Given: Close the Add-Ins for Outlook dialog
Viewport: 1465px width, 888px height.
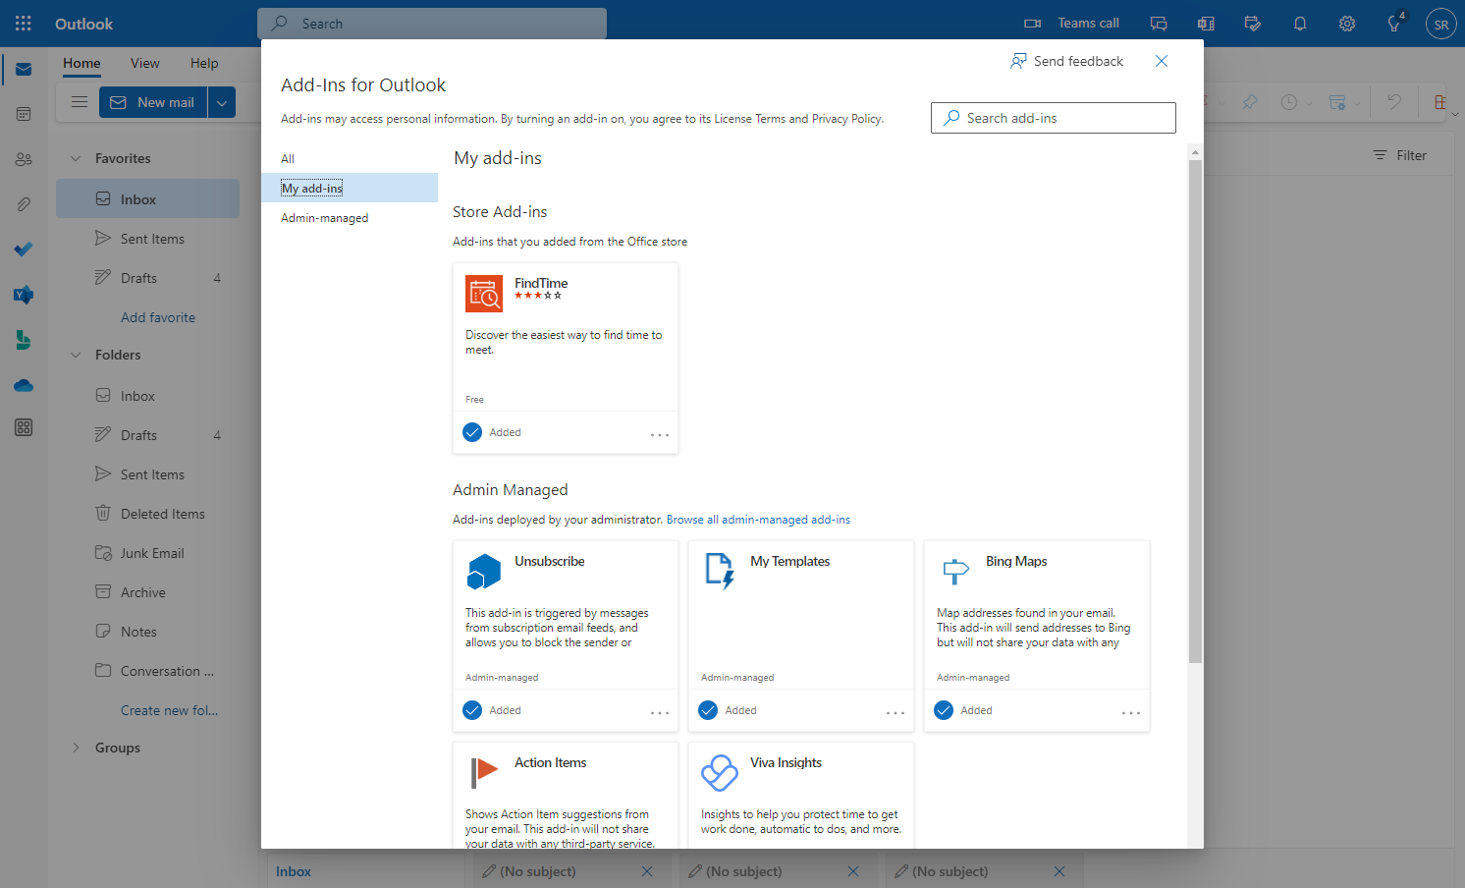Looking at the screenshot, I should tap(1162, 61).
